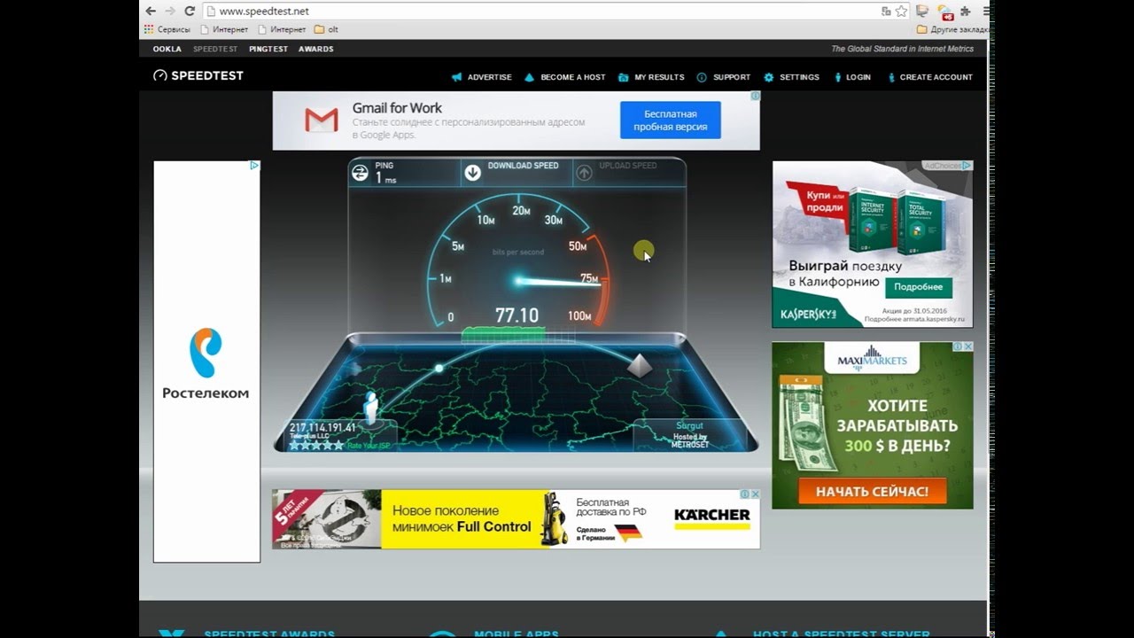Open the AWARDS tab
The height and width of the screenshot is (638, 1134).
pyautogui.click(x=316, y=49)
